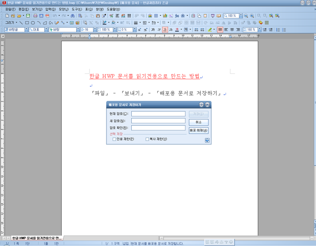Toggle center paragraph alignment
Screen dimensions: 316x246
[x=232, y=30]
